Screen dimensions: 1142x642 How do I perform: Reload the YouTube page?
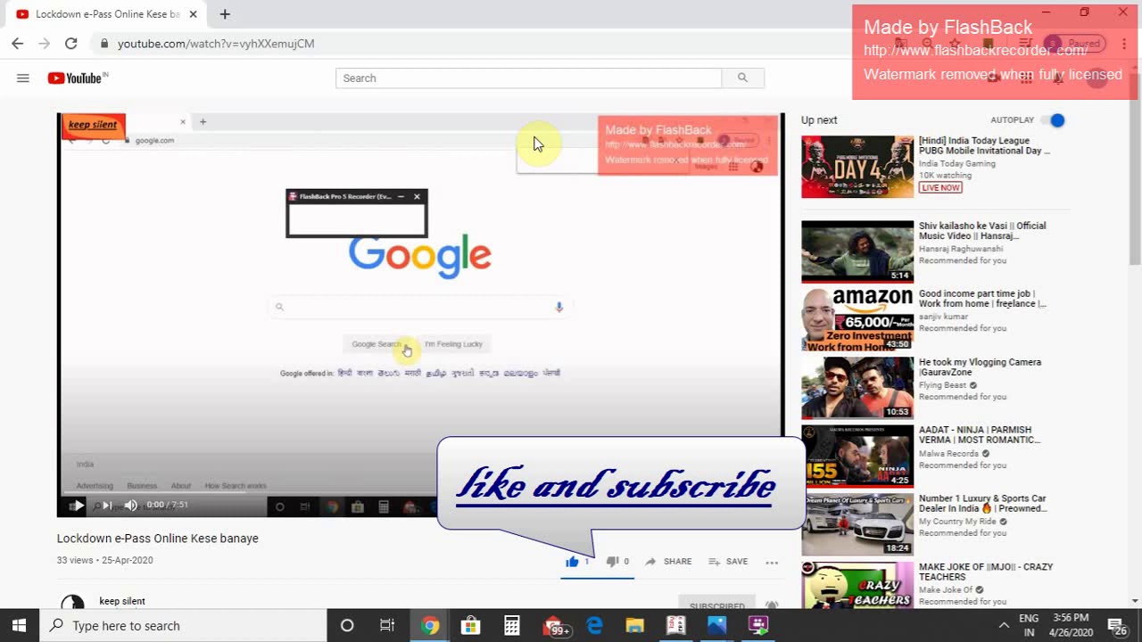[x=71, y=44]
